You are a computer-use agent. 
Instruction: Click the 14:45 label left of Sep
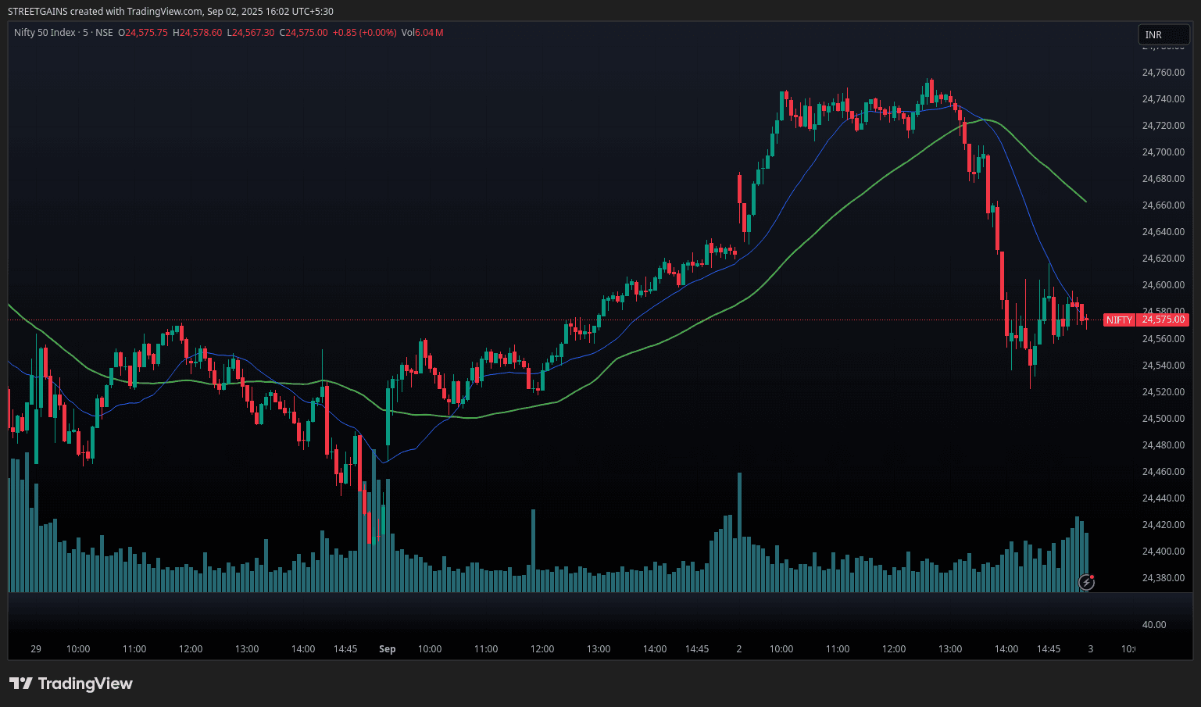point(345,649)
